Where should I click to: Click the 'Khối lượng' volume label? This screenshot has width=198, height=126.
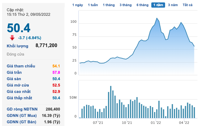coord(18,46)
